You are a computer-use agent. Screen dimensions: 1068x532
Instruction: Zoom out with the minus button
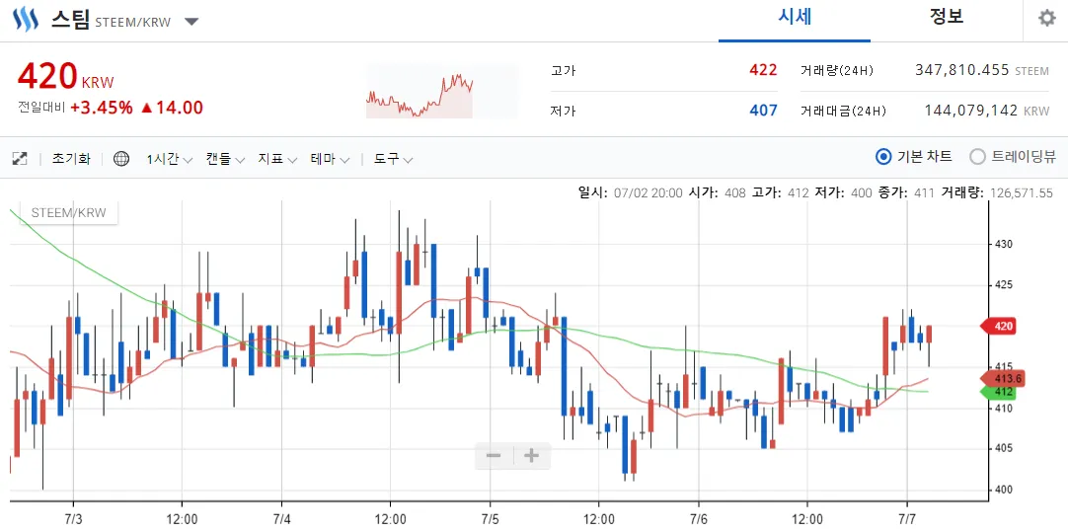click(494, 456)
